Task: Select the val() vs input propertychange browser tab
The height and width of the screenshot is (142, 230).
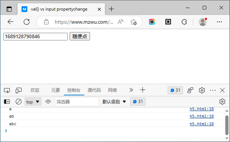Action: click(x=61, y=9)
